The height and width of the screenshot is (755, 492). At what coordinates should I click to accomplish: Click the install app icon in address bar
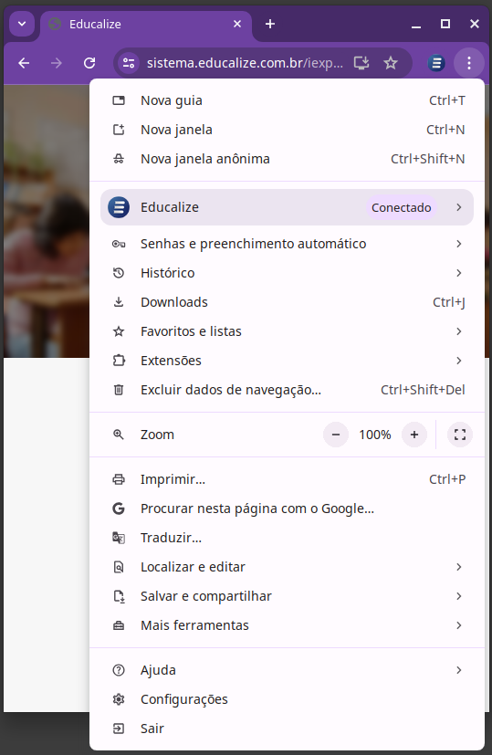(x=361, y=63)
